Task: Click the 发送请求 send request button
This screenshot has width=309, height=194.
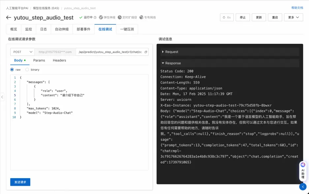Action: [20, 182]
